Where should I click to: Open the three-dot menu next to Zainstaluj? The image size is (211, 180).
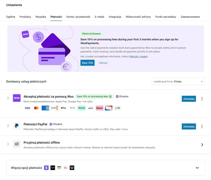point(202,99)
